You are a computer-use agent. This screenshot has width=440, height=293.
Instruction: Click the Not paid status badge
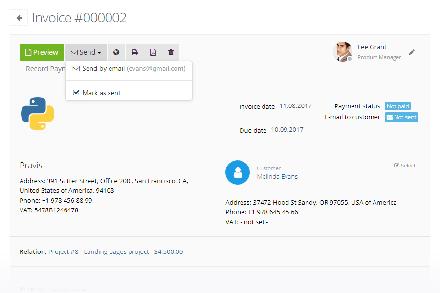point(397,106)
